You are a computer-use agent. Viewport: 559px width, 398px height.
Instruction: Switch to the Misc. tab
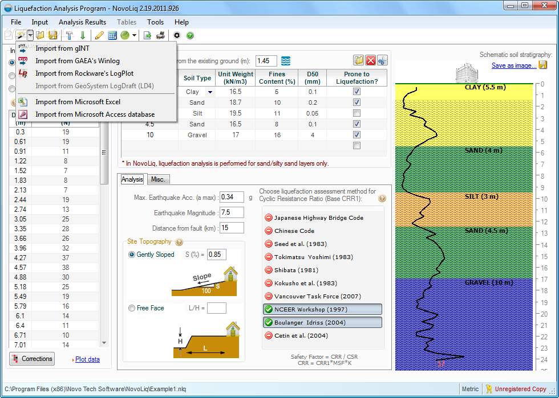point(158,179)
